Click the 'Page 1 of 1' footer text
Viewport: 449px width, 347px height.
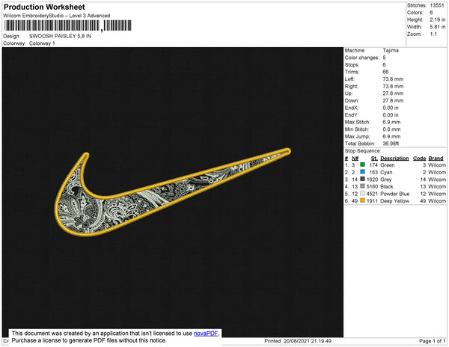click(x=432, y=341)
